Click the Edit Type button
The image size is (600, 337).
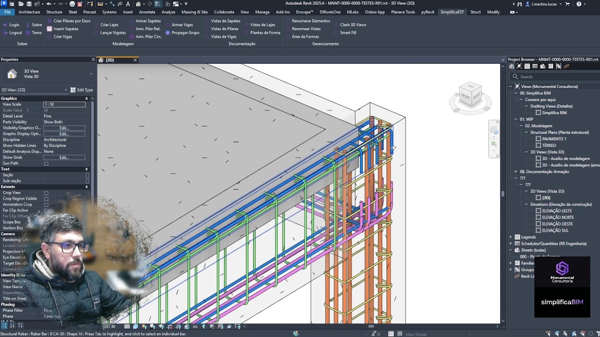82,90
